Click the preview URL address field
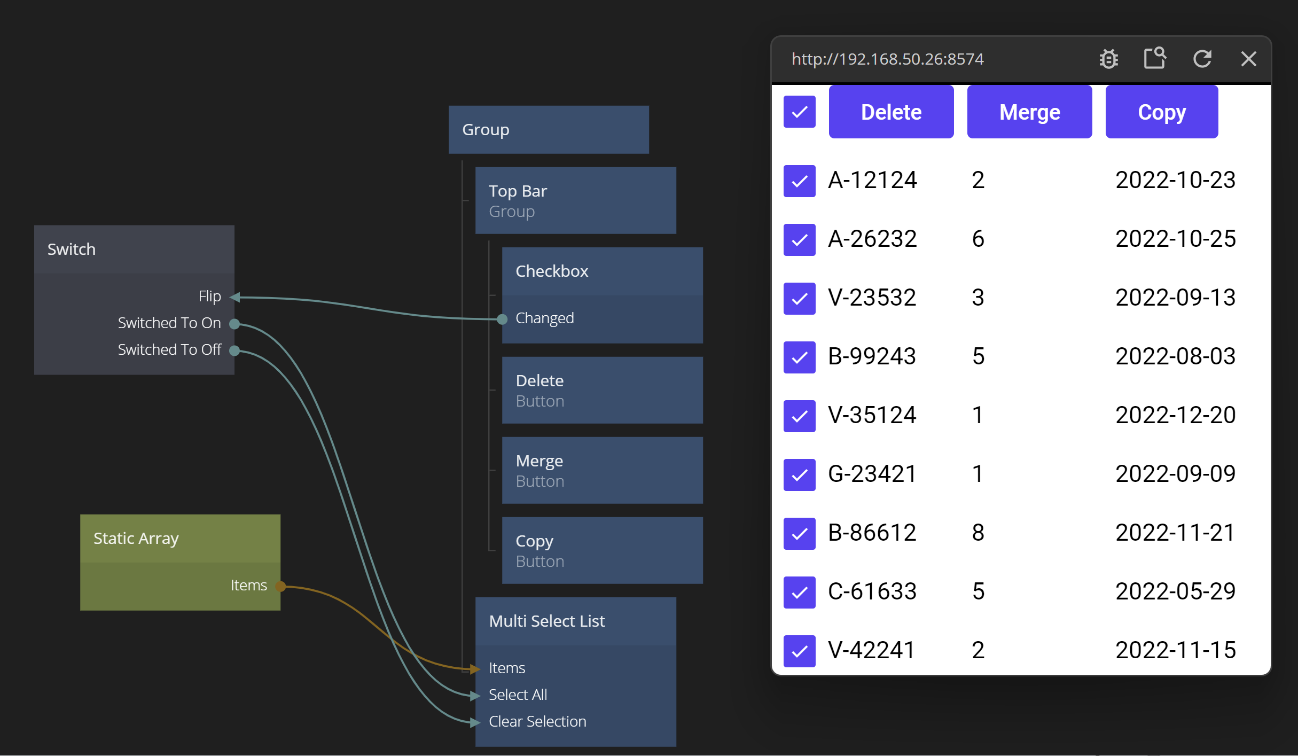Screen dimensions: 1298x756 (x=888, y=59)
